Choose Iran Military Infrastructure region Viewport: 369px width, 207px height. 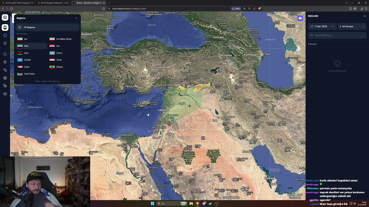pos(64,39)
